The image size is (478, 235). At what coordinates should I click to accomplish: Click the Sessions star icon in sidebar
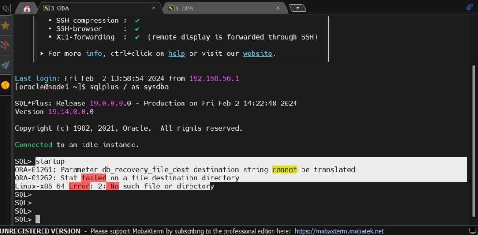(x=6, y=26)
